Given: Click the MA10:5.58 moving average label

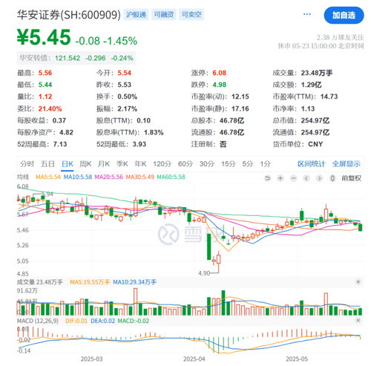Looking at the screenshot, I should [x=78, y=177].
